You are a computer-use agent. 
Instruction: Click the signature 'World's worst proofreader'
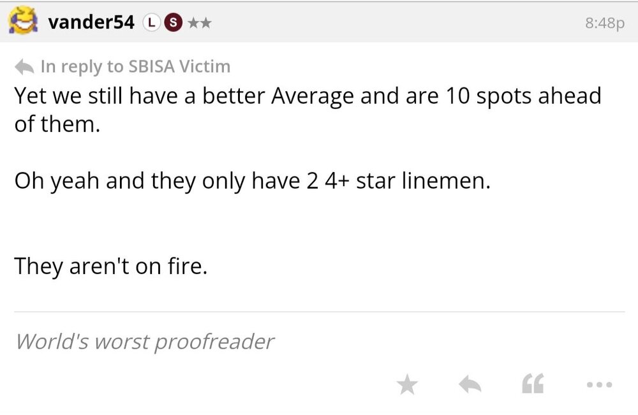click(145, 341)
